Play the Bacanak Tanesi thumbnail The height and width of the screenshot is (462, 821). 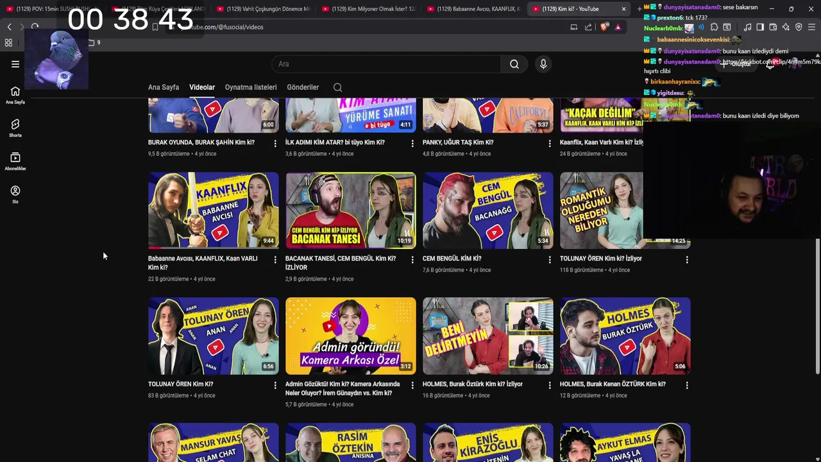[351, 210]
